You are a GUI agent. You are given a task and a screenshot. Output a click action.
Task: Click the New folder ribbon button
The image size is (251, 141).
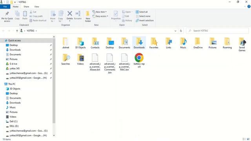tap(88, 16)
